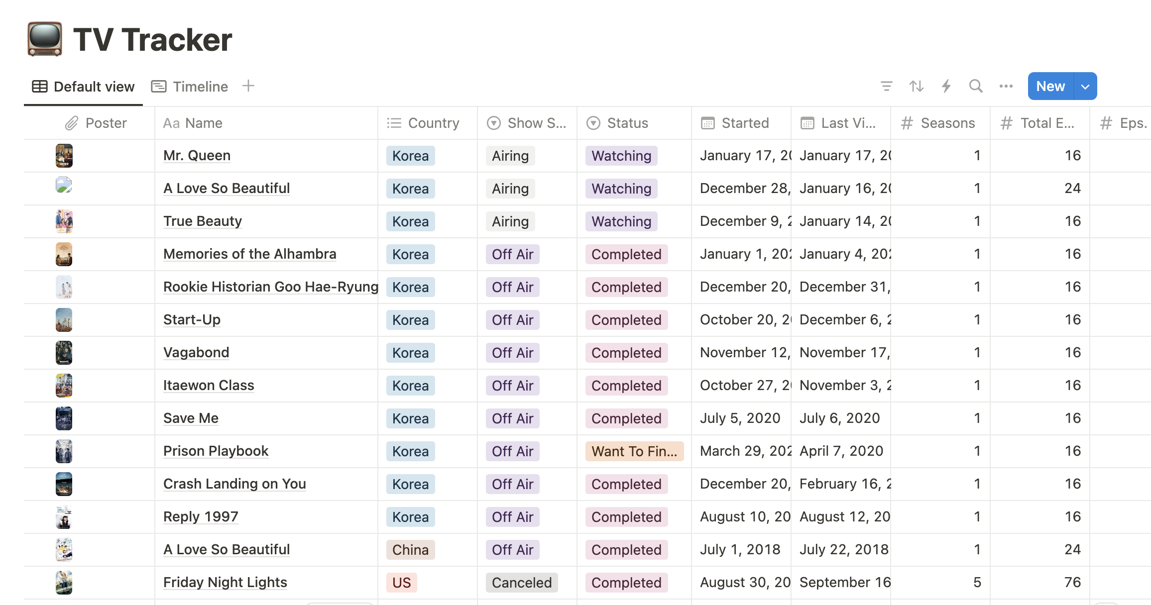Click the overflow menu icon (…) in toolbar
Image resolution: width=1151 pixels, height=605 pixels.
tap(1006, 86)
